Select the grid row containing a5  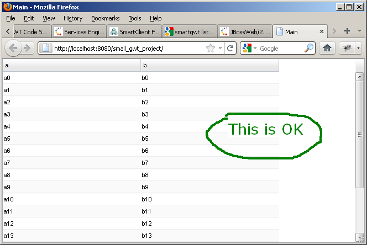click(71, 139)
